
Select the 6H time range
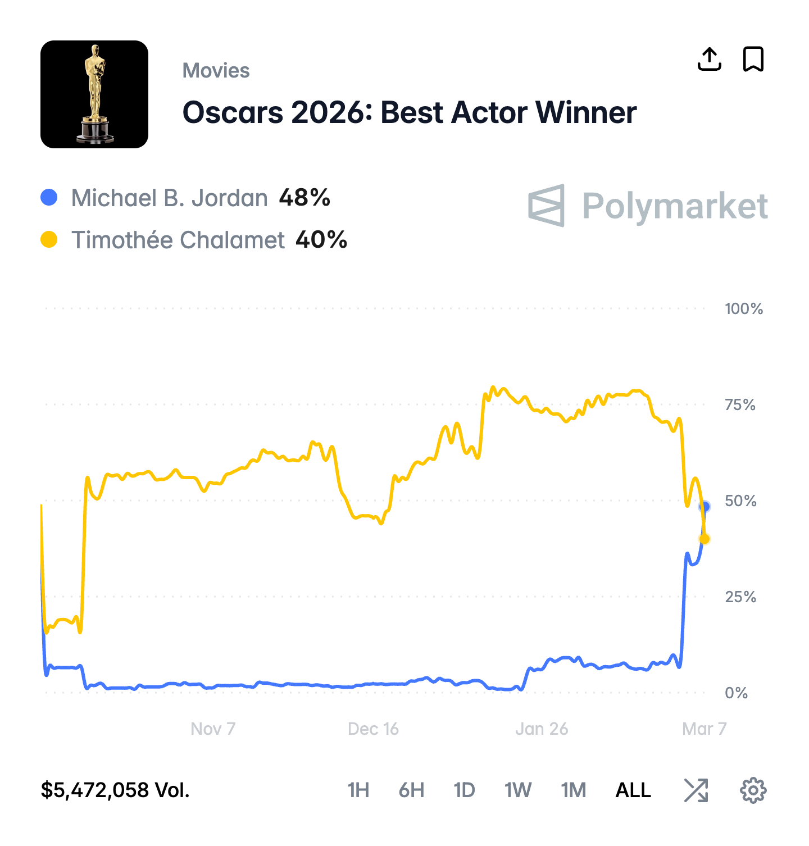(x=411, y=790)
